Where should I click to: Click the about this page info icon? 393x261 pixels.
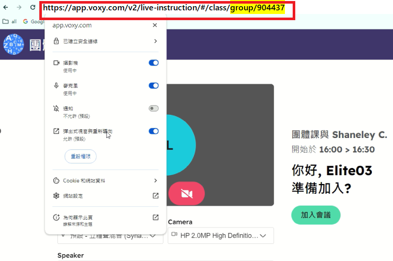[56, 218]
